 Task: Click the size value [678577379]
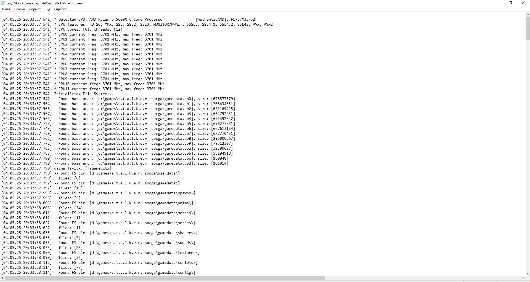coord(223,99)
